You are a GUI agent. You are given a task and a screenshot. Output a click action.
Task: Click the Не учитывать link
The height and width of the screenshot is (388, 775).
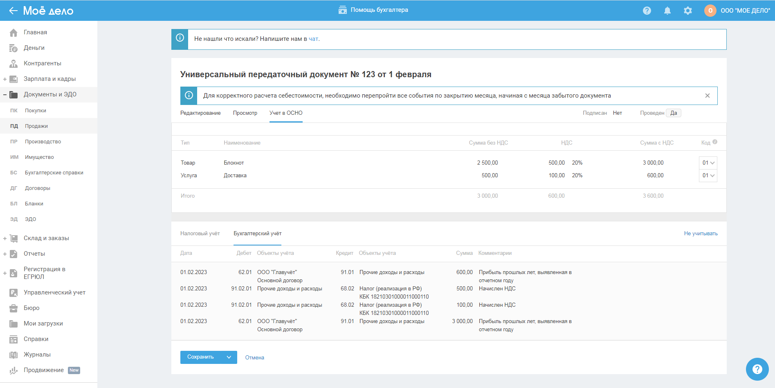click(x=701, y=234)
